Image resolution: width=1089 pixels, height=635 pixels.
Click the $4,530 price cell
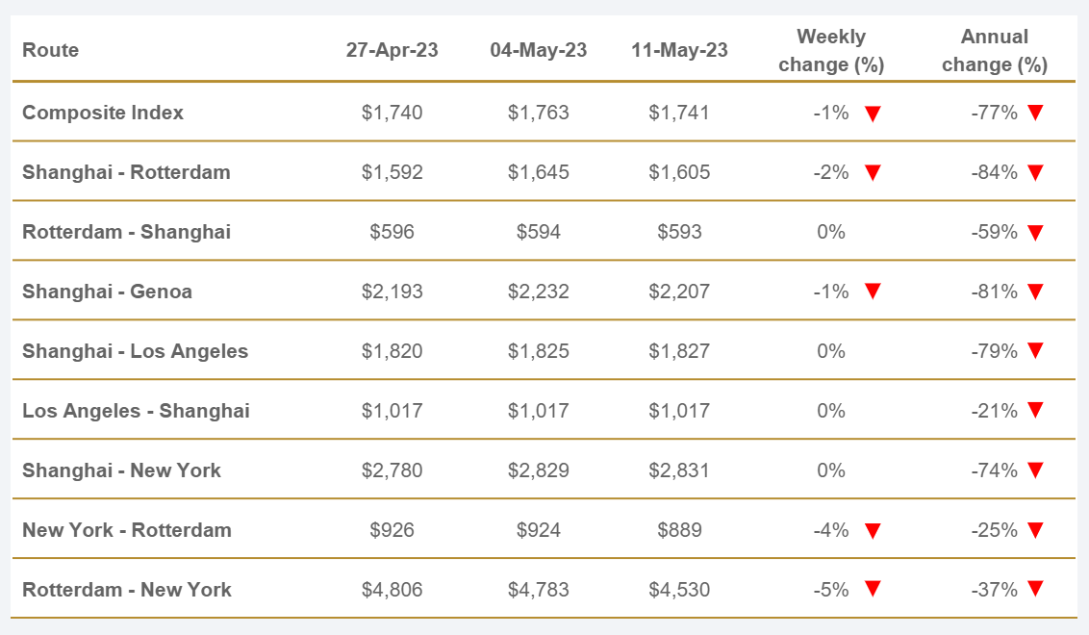tap(679, 590)
